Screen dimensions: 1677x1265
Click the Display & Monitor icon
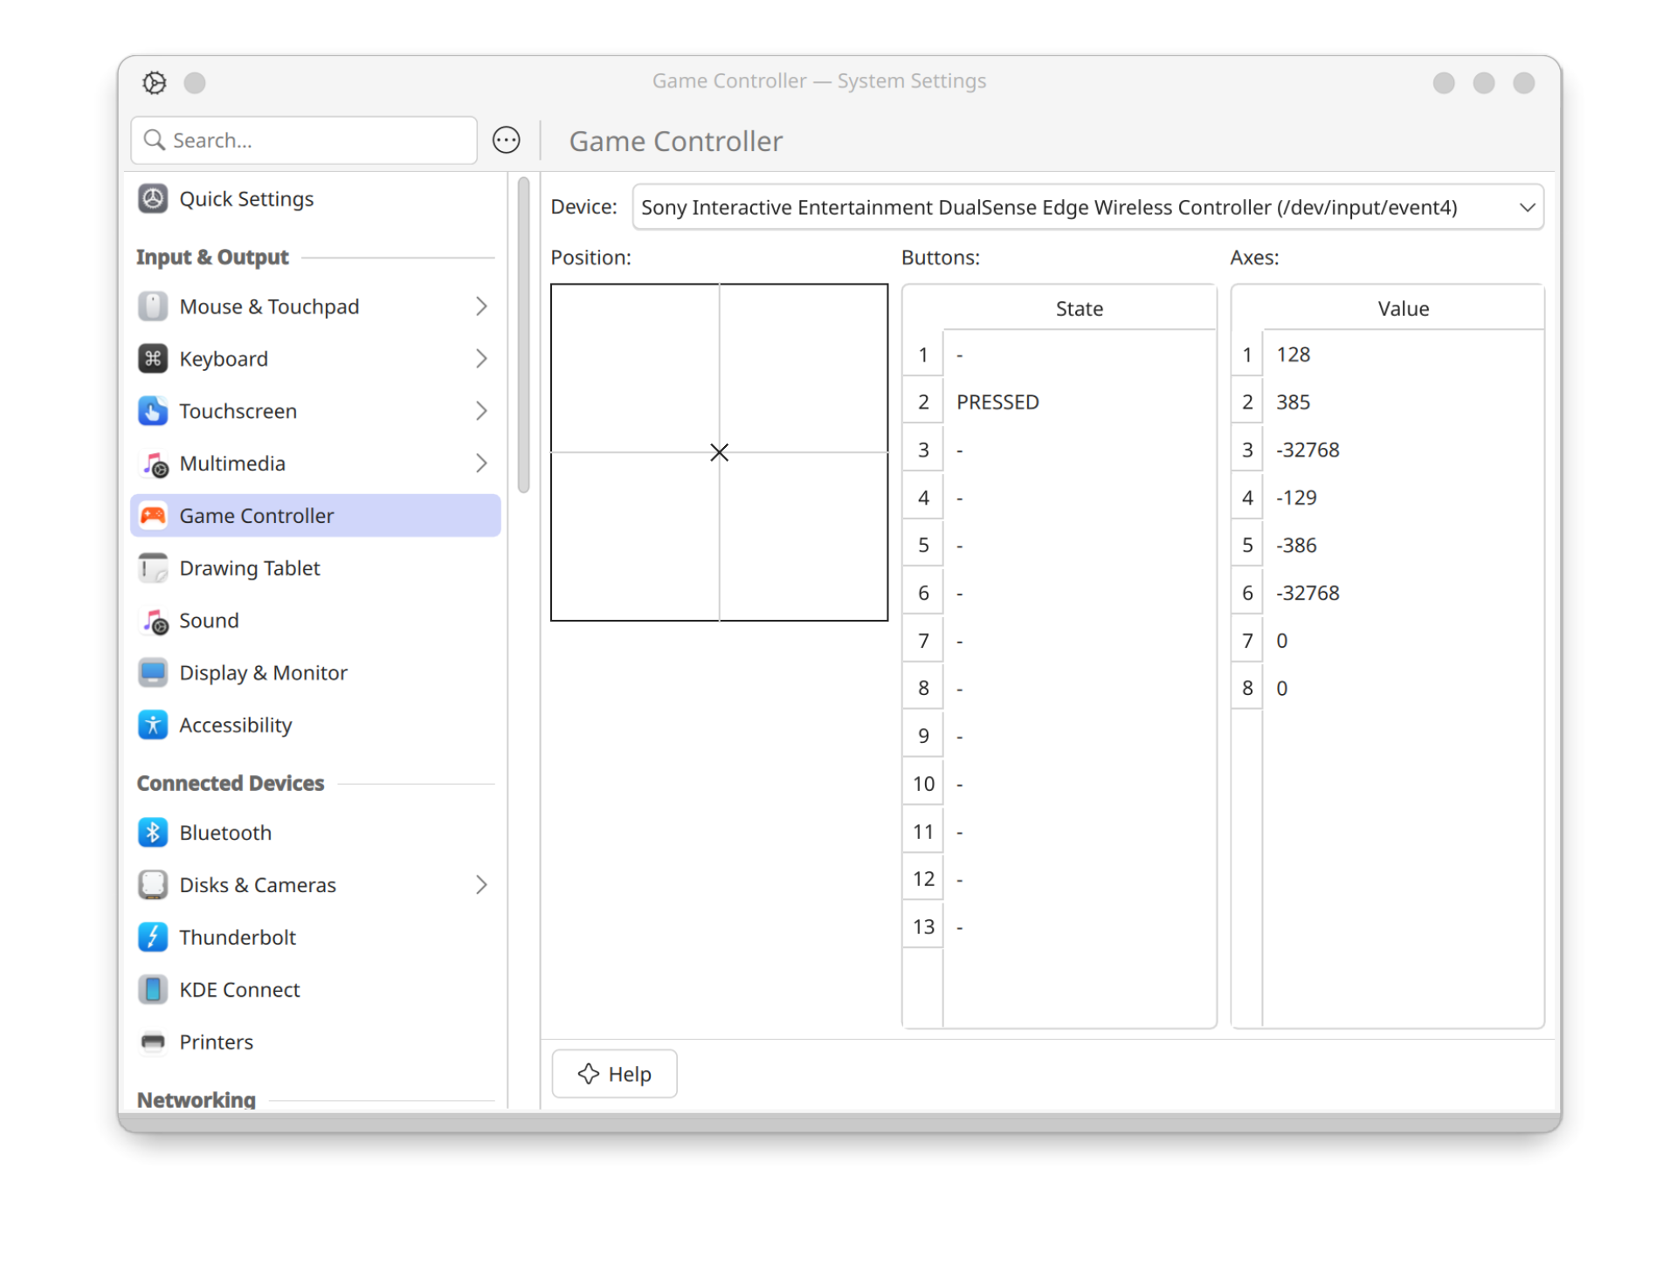[153, 673]
